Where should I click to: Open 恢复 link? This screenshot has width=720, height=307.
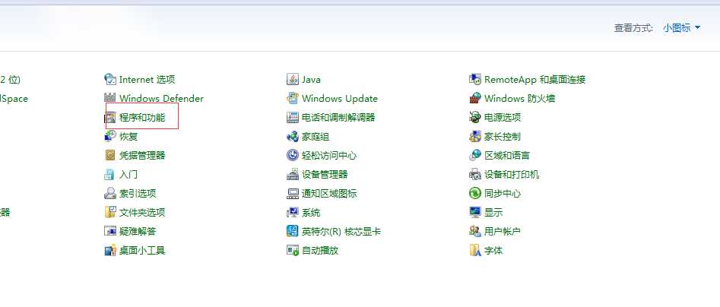point(128,136)
